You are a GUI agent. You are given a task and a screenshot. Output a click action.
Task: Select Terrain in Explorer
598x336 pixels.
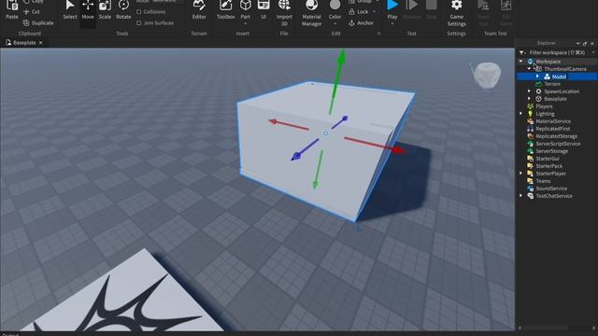tap(552, 84)
